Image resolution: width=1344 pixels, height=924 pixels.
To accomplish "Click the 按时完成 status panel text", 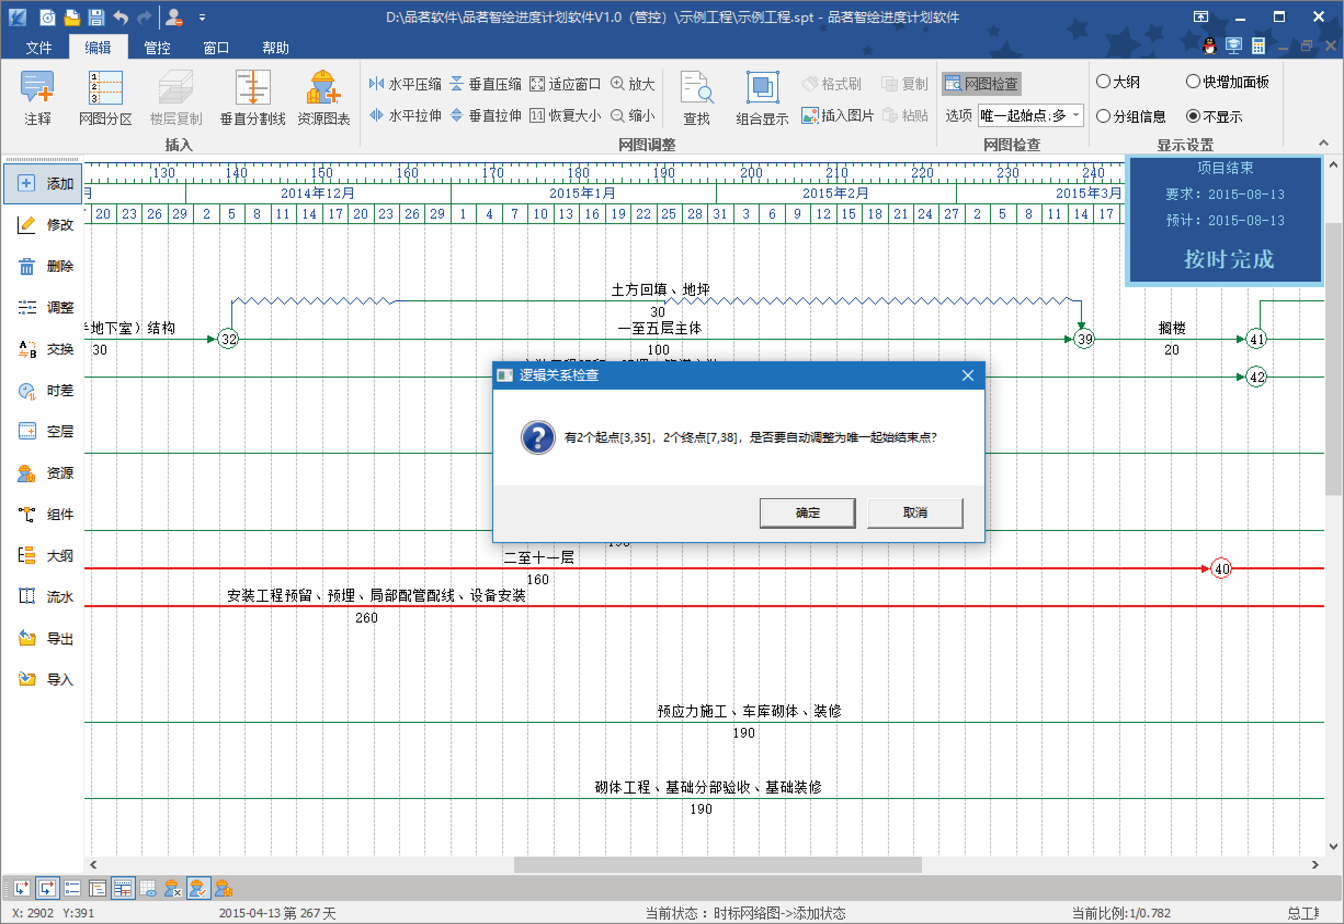I will (1228, 259).
